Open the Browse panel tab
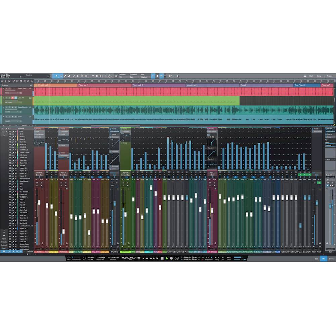The width and height of the screenshot is (336, 336). coord(331,259)
